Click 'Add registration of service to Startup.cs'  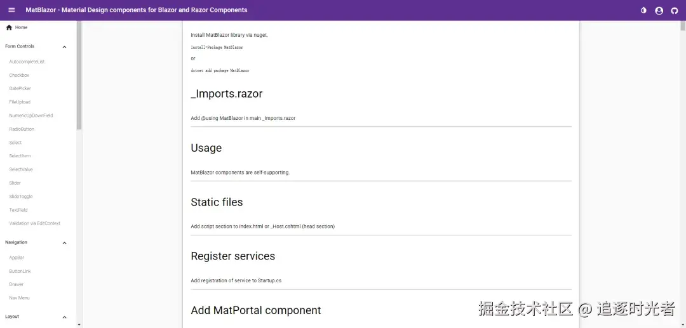pyautogui.click(x=236, y=281)
